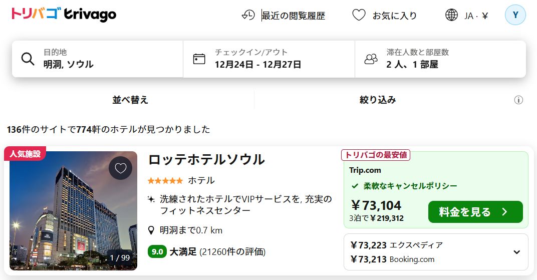Image resolution: width=537 pixels, height=280 pixels.
Task: Click the 明洞, ソウル destination field
Action: 69,64
